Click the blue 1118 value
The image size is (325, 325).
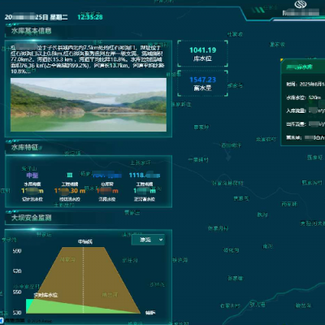pyautogui.click(x=145, y=175)
